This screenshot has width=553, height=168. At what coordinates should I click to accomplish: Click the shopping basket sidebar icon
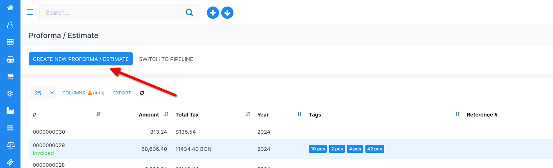[x=10, y=59]
